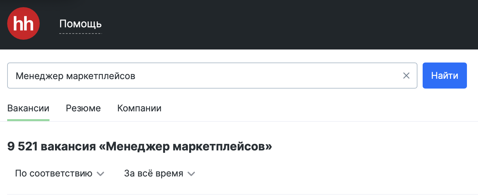Click the quoted «Менеджер маркетплейсов» in heading
Viewport: 478px width, 196px height.
pos(186,147)
